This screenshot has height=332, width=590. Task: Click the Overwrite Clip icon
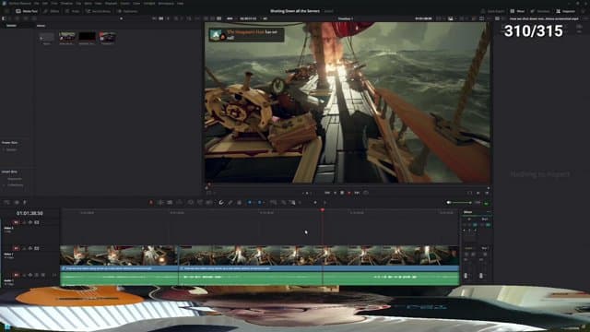click(200, 203)
